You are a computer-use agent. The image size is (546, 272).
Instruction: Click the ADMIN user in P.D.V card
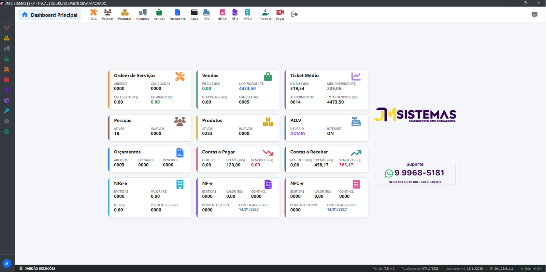(298, 134)
